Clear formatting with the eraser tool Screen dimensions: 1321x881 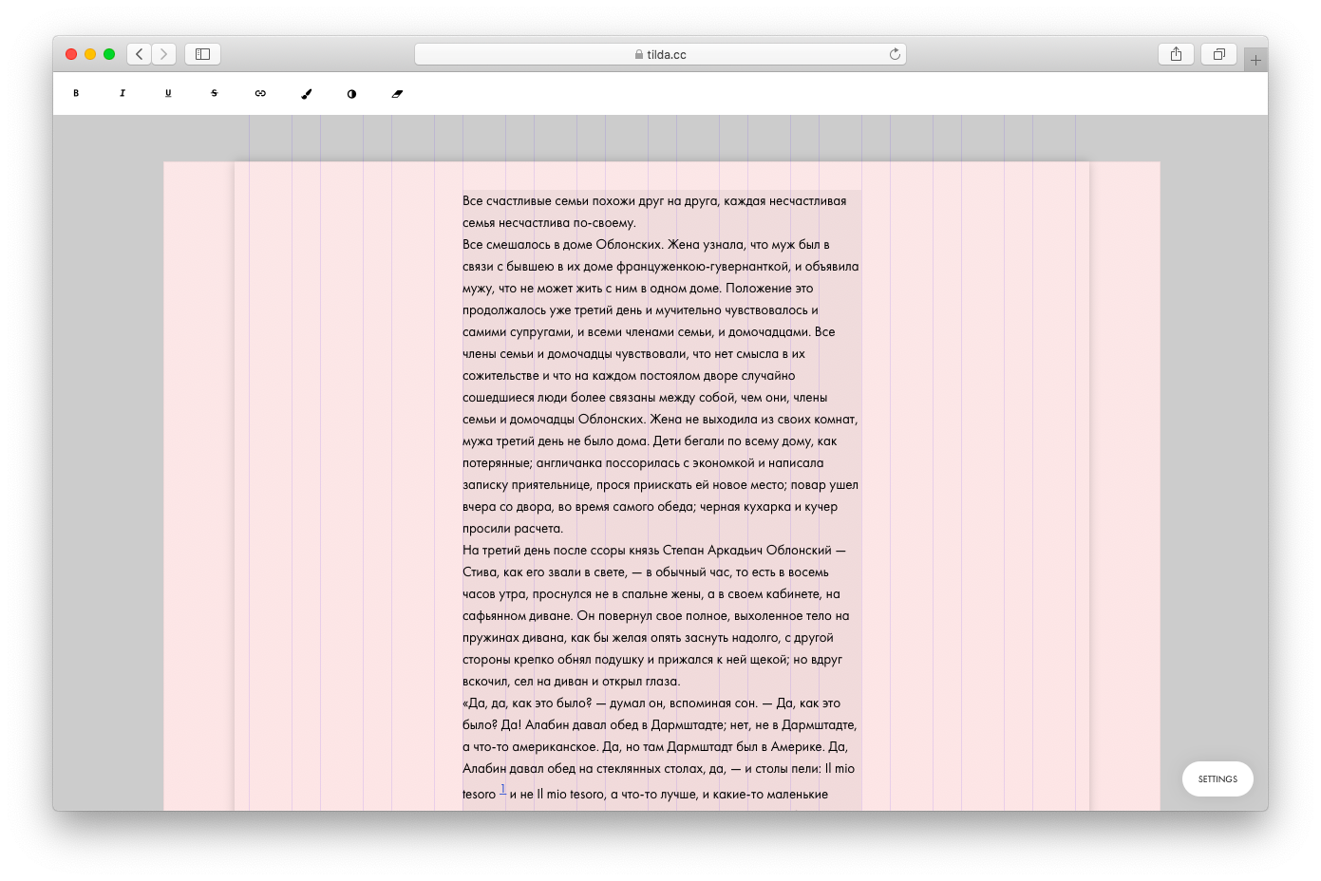point(397,94)
